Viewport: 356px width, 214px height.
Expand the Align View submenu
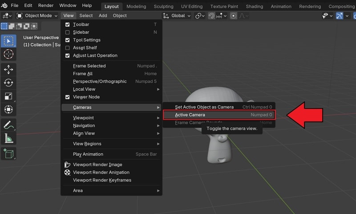tap(111, 133)
